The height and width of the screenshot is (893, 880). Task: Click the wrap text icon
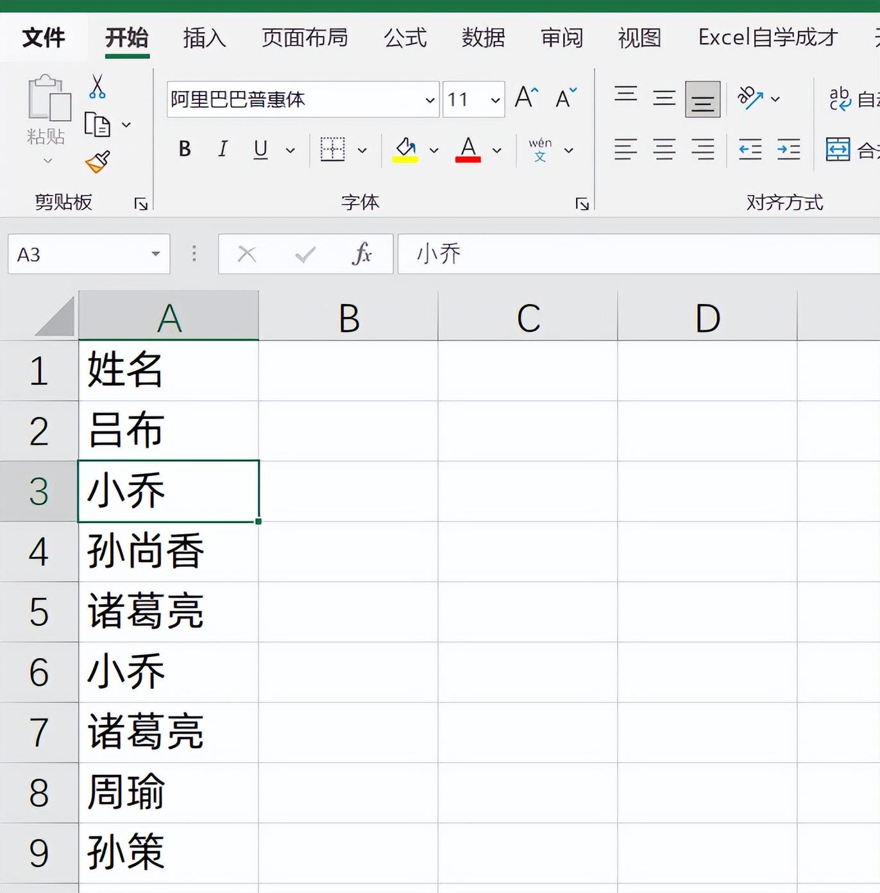tap(840, 99)
